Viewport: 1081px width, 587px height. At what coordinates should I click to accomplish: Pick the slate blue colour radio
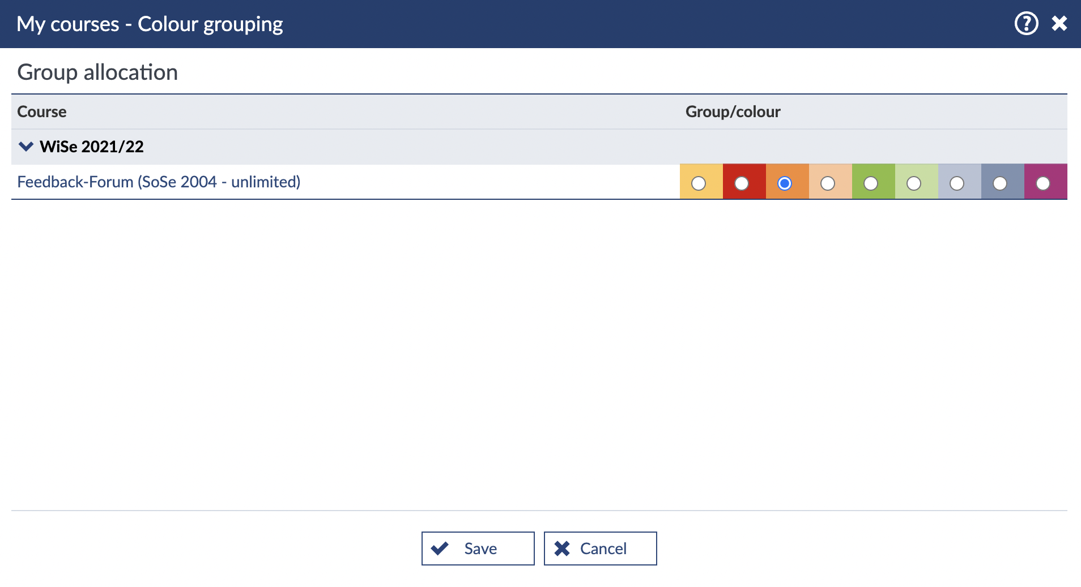(1000, 183)
